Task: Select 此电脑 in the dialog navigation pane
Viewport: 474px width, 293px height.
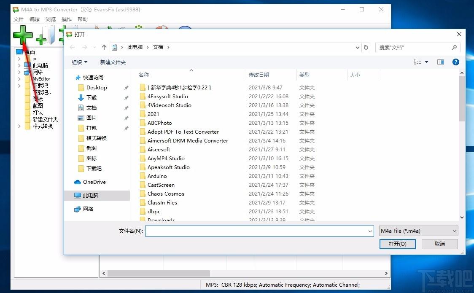Action: (x=97, y=196)
